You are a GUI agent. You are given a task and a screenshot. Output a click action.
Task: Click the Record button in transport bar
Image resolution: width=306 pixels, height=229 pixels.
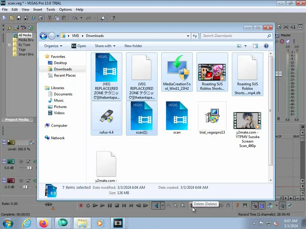pyautogui.click(x=81, y=205)
